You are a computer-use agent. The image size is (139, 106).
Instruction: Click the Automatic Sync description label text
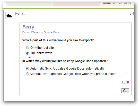67,69
